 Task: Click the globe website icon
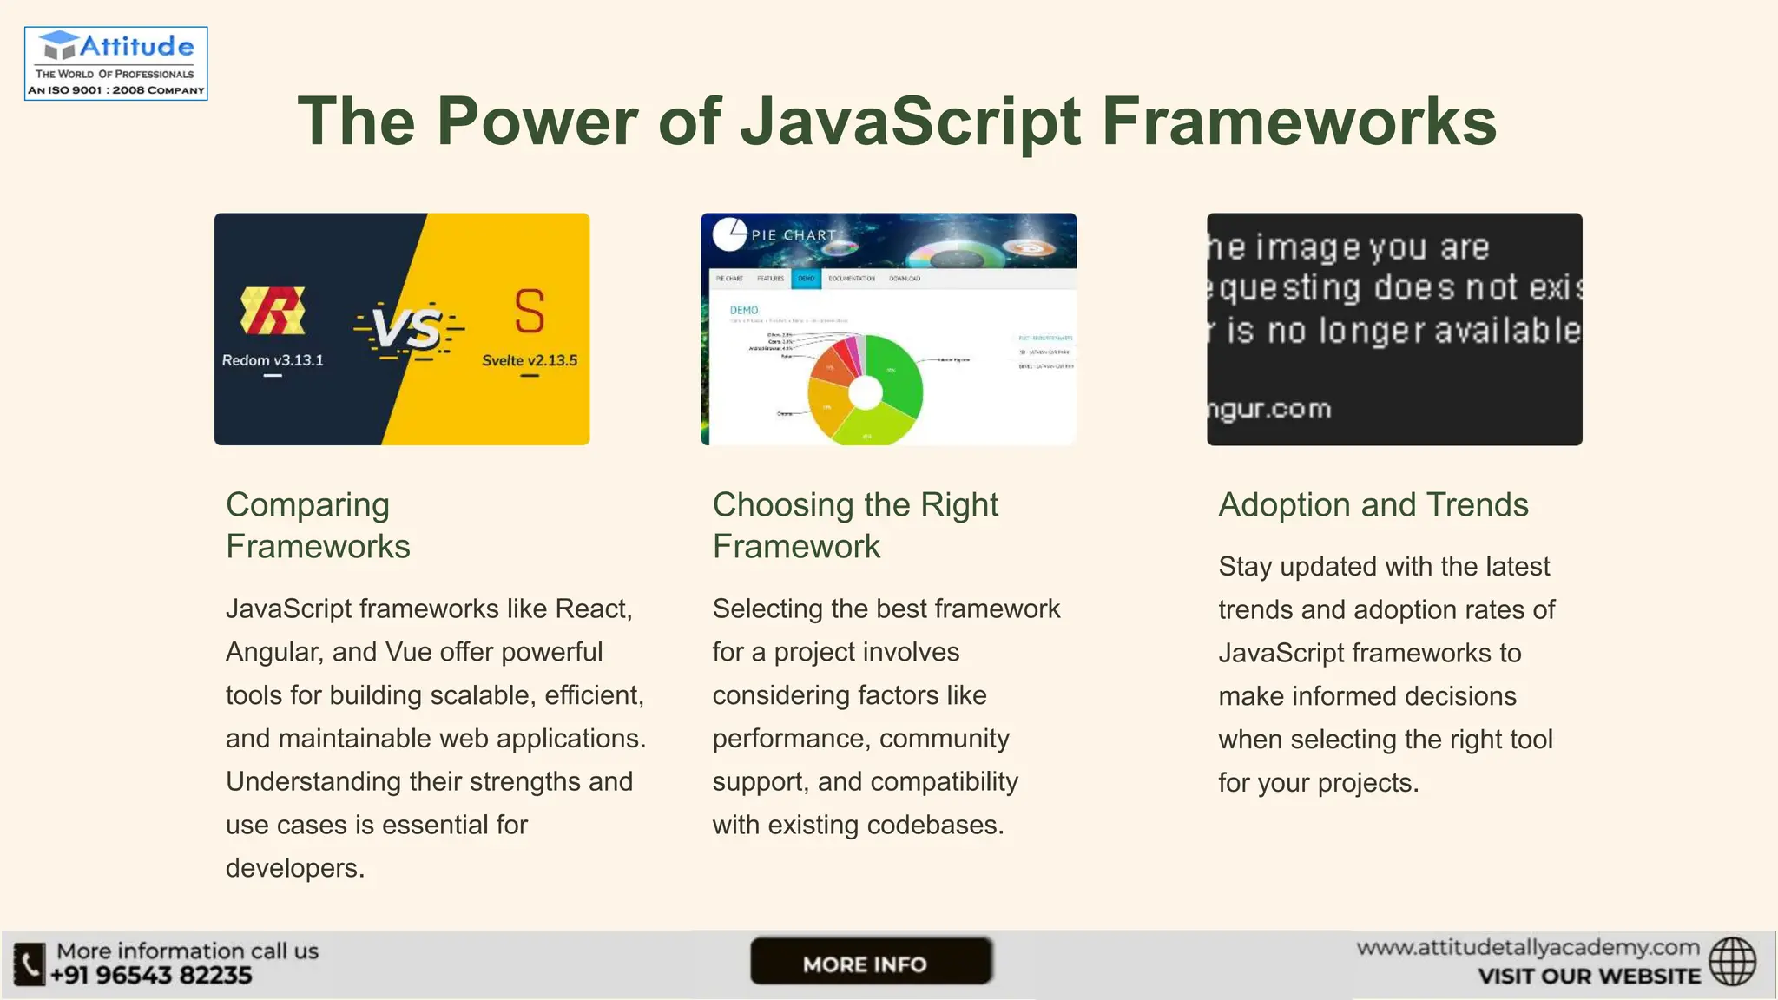(1733, 962)
